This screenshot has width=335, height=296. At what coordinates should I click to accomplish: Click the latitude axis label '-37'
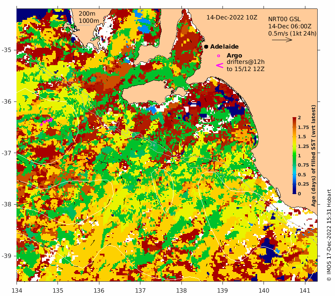pos(6,153)
